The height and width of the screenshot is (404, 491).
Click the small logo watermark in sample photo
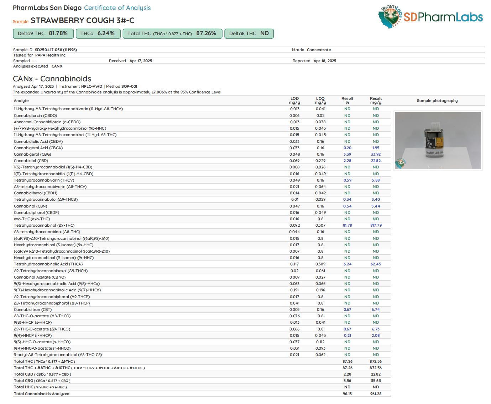pyautogui.click(x=401, y=163)
